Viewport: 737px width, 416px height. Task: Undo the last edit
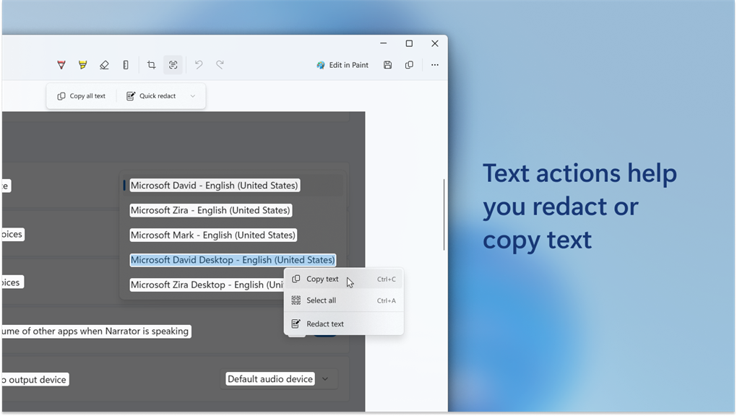[x=199, y=65]
